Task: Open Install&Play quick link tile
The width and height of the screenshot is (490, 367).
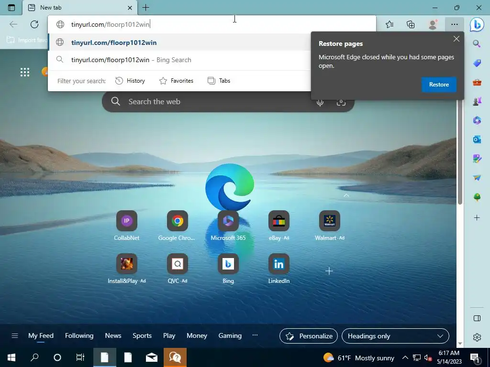Action: pyautogui.click(x=126, y=264)
